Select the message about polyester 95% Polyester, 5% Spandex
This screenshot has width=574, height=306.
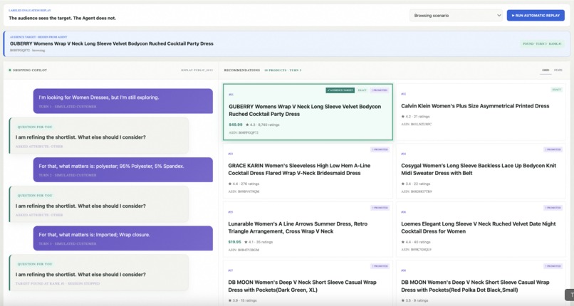[123, 169]
